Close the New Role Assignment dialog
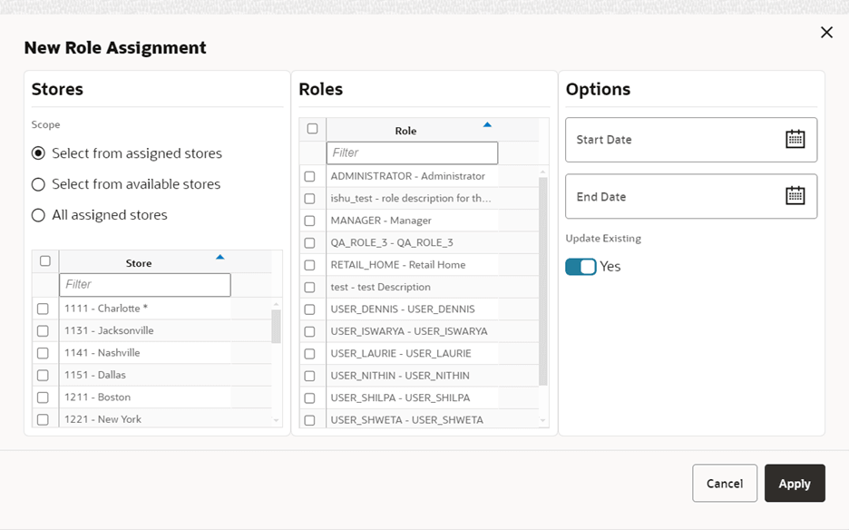The image size is (849, 530). click(x=826, y=32)
